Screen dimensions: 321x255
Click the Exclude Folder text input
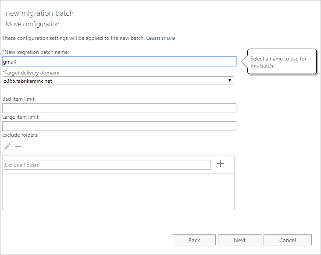point(107,165)
